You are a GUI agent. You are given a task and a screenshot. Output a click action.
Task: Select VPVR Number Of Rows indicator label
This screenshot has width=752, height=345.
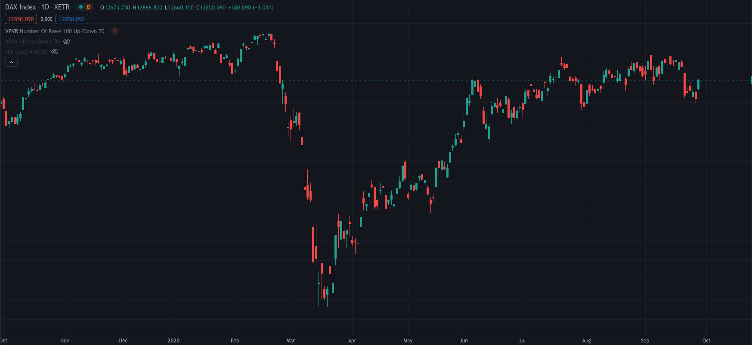[55, 31]
